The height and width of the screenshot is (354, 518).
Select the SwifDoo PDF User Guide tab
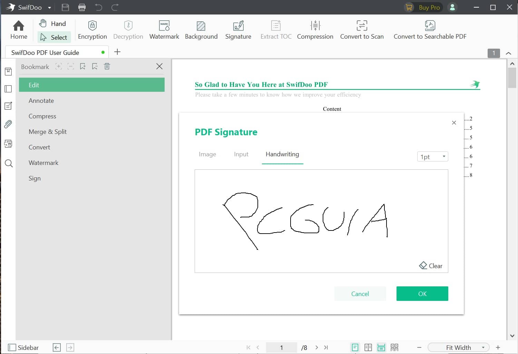coord(57,52)
